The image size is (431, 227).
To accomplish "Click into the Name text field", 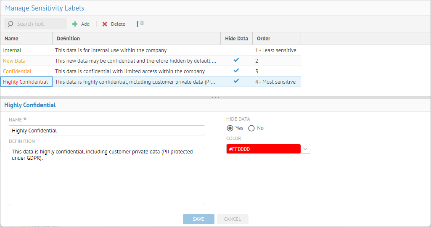I will point(107,130).
